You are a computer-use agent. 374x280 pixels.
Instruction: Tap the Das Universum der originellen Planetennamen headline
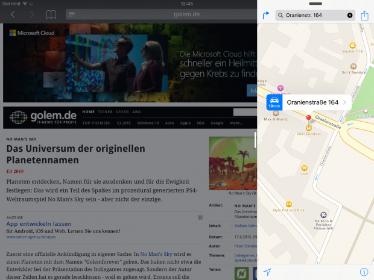[x=76, y=154]
